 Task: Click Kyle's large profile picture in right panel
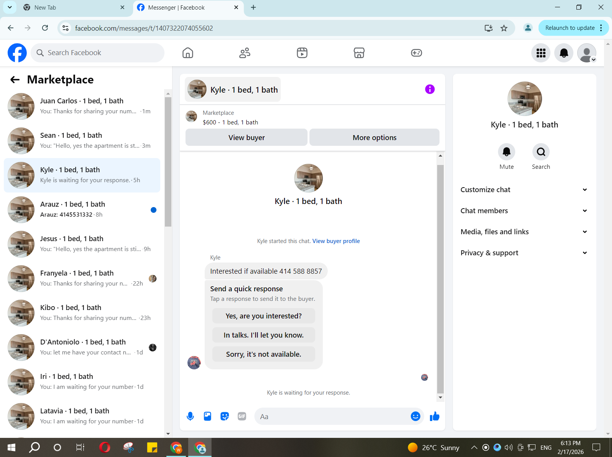[524, 99]
